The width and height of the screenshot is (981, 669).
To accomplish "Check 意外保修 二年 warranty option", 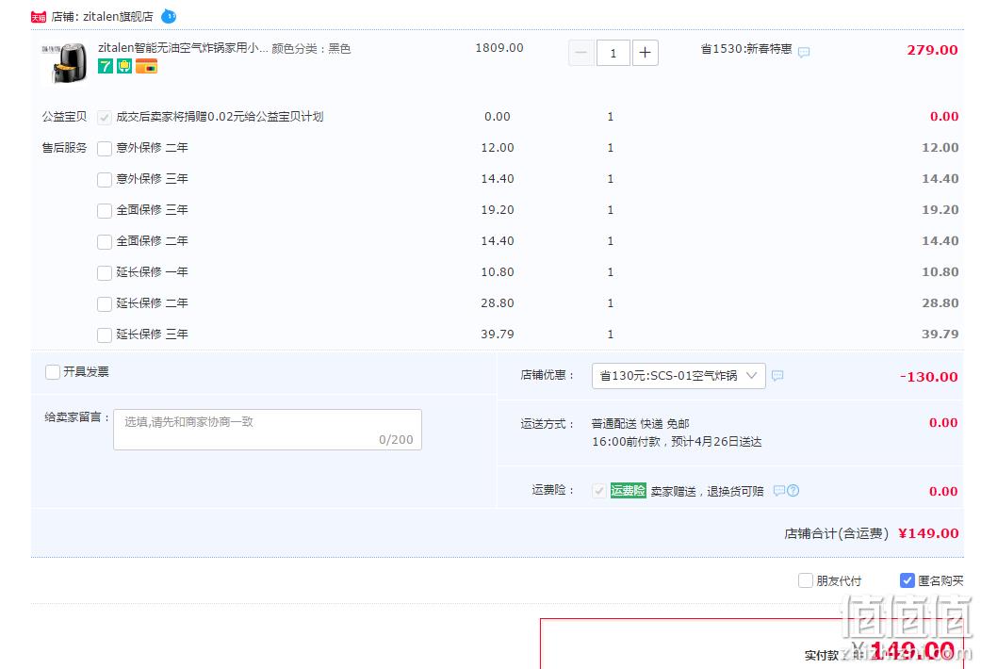I will (105, 148).
